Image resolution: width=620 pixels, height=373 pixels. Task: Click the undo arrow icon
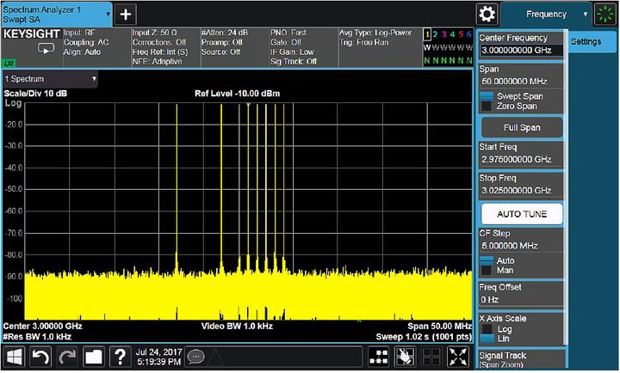pyautogui.click(x=40, y=357)
